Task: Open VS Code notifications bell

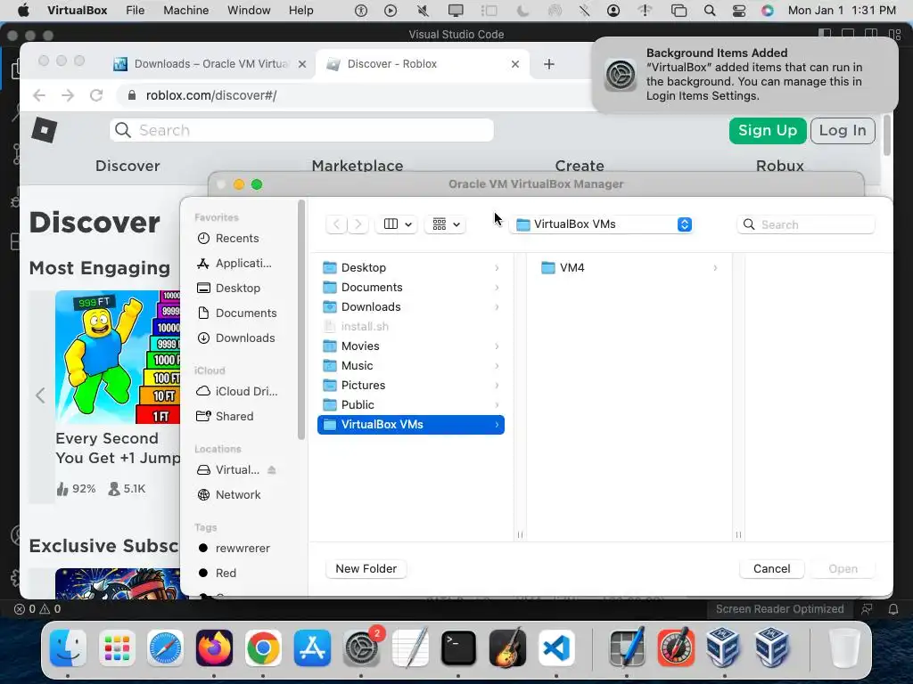Action: pyautogui.click(x=892, y=609)
